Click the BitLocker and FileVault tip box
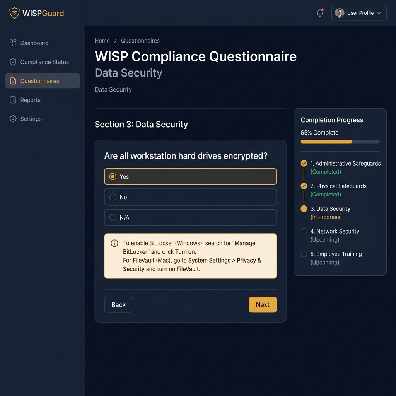396x396 pixels. [190, 256]
